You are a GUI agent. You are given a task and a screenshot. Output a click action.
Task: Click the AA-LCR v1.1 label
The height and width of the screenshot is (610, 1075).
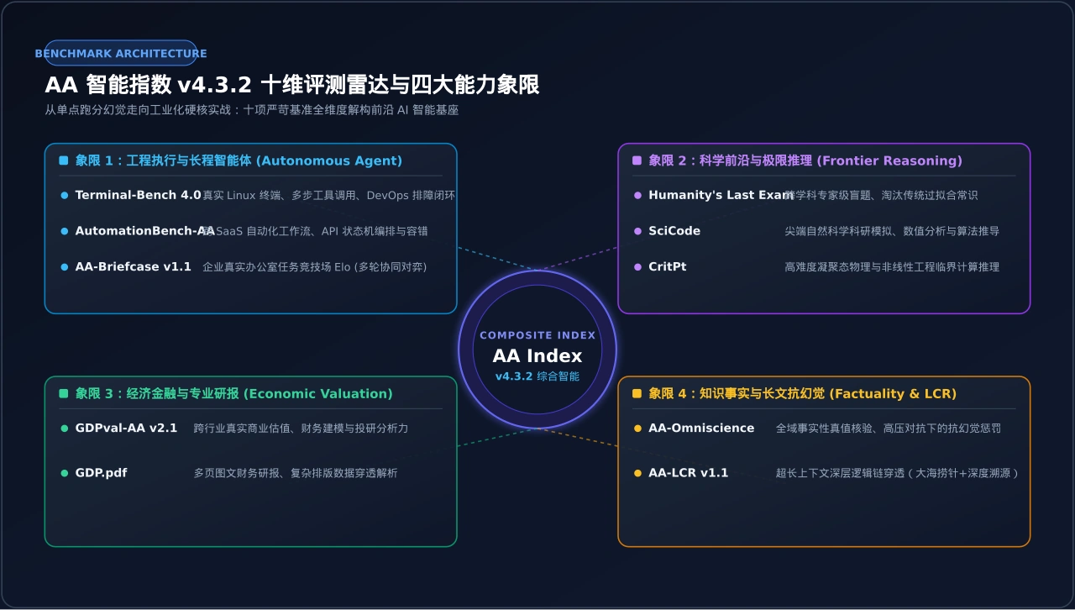pos(689,473)
